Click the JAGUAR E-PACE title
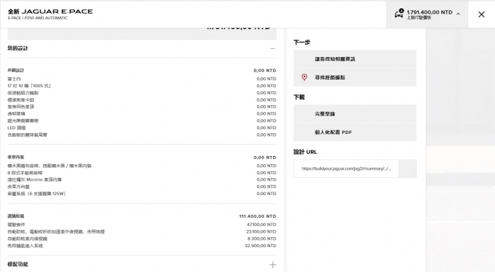The width and height of the screenshot is (495, 272). (50, 12)
